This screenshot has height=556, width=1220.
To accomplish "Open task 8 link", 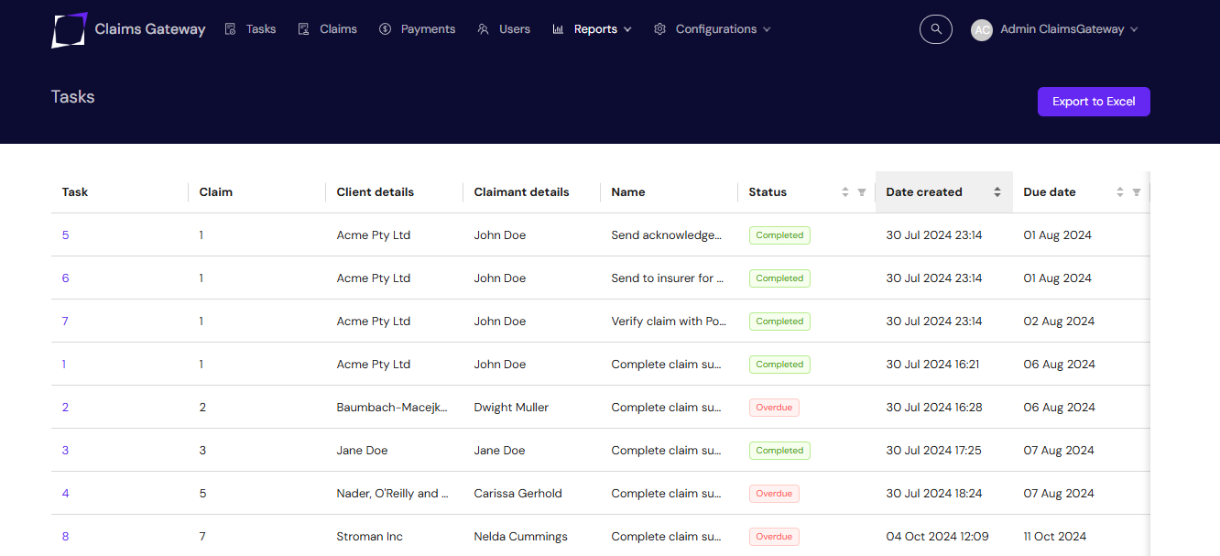I will pos(66,537).
